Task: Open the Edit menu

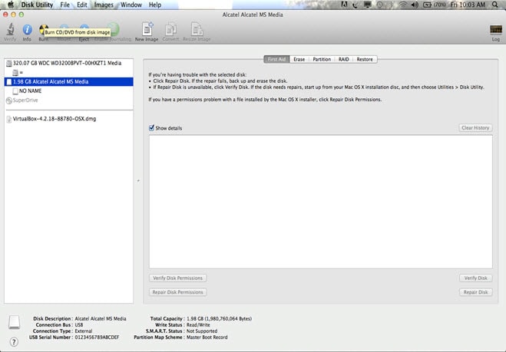Action: (82, 5)
